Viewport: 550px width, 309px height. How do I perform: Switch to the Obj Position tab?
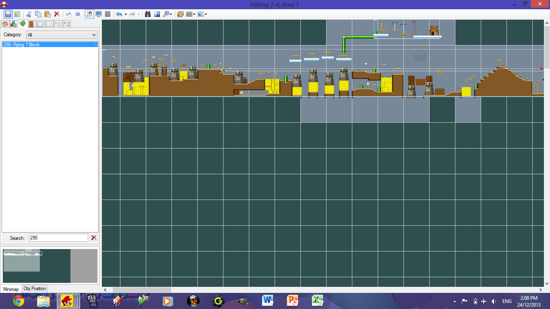(x=35, y=288)
